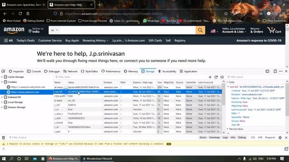Open Amazon's response to COVID-19
Viewport: 289px width, 162px height.
tap(259, 40)
